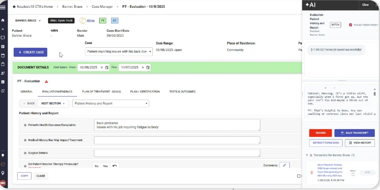
Task: Click the Thru date field 11/07/2025
Action: pyautogui.click(x=130, y=68)
